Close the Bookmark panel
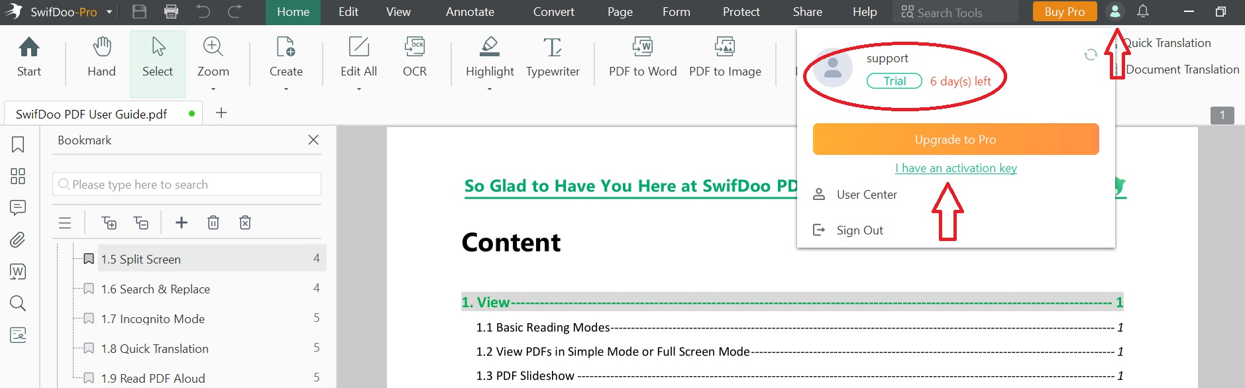Screen dimensions: 1245x388 point(313,140)
